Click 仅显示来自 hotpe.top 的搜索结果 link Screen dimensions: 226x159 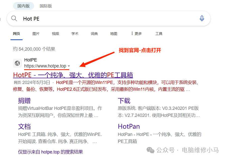[x=50, y=152]
